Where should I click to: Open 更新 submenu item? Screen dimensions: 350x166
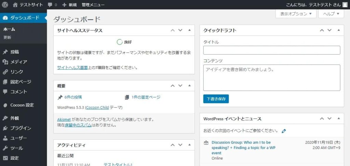click(7, 38)
